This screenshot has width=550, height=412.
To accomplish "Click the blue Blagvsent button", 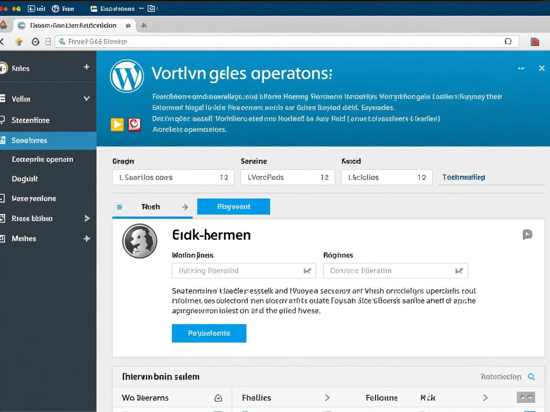I will (233, 207).
